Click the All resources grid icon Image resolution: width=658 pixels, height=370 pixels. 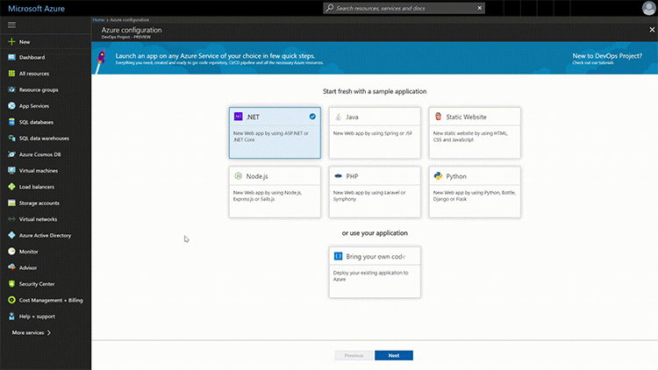(11, 74)
